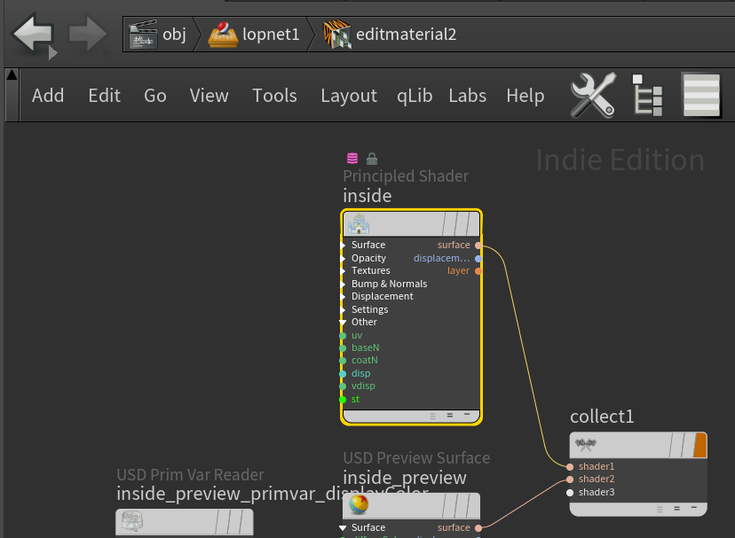Click the shader3 input dot on collect1
Screen dimensions: 735x538
tap(570, 493)
